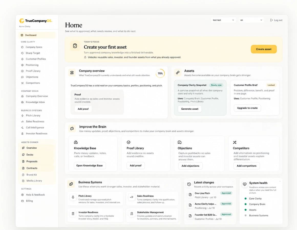Open the Investor Readiness business system card
The image size is (297, 230).
pos(95,215)
